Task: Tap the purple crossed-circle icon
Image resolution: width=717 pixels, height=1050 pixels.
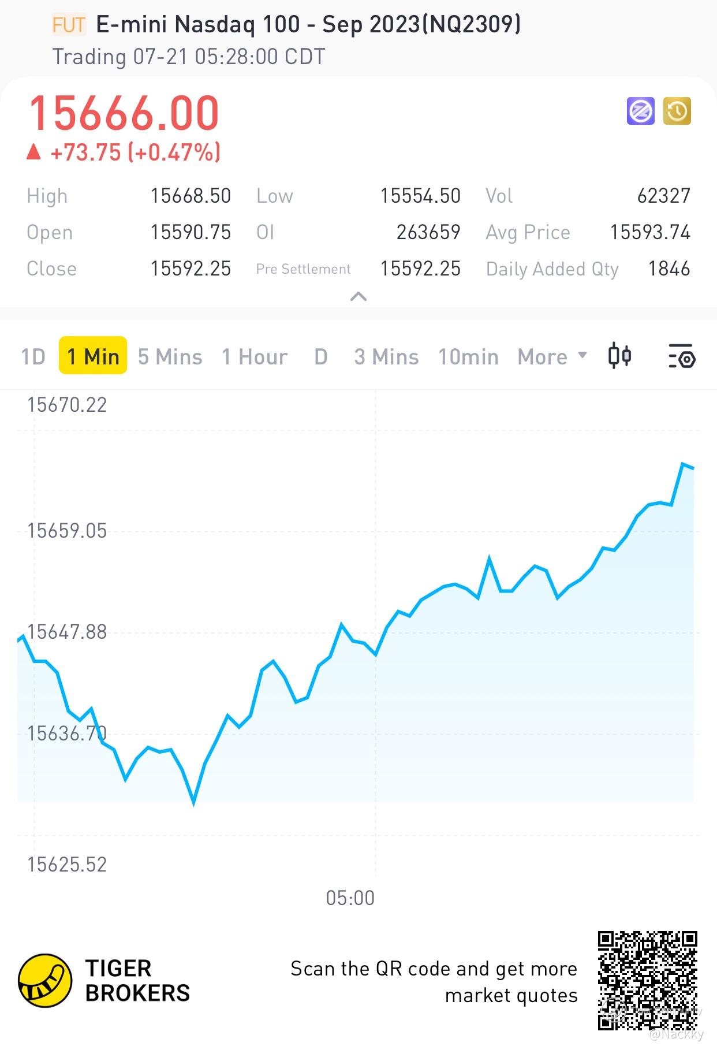Action: (x=640, y=111)
